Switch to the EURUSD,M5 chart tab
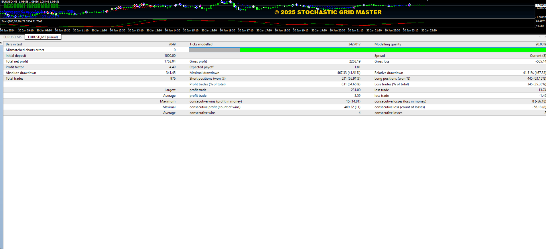 coord(12,37)
